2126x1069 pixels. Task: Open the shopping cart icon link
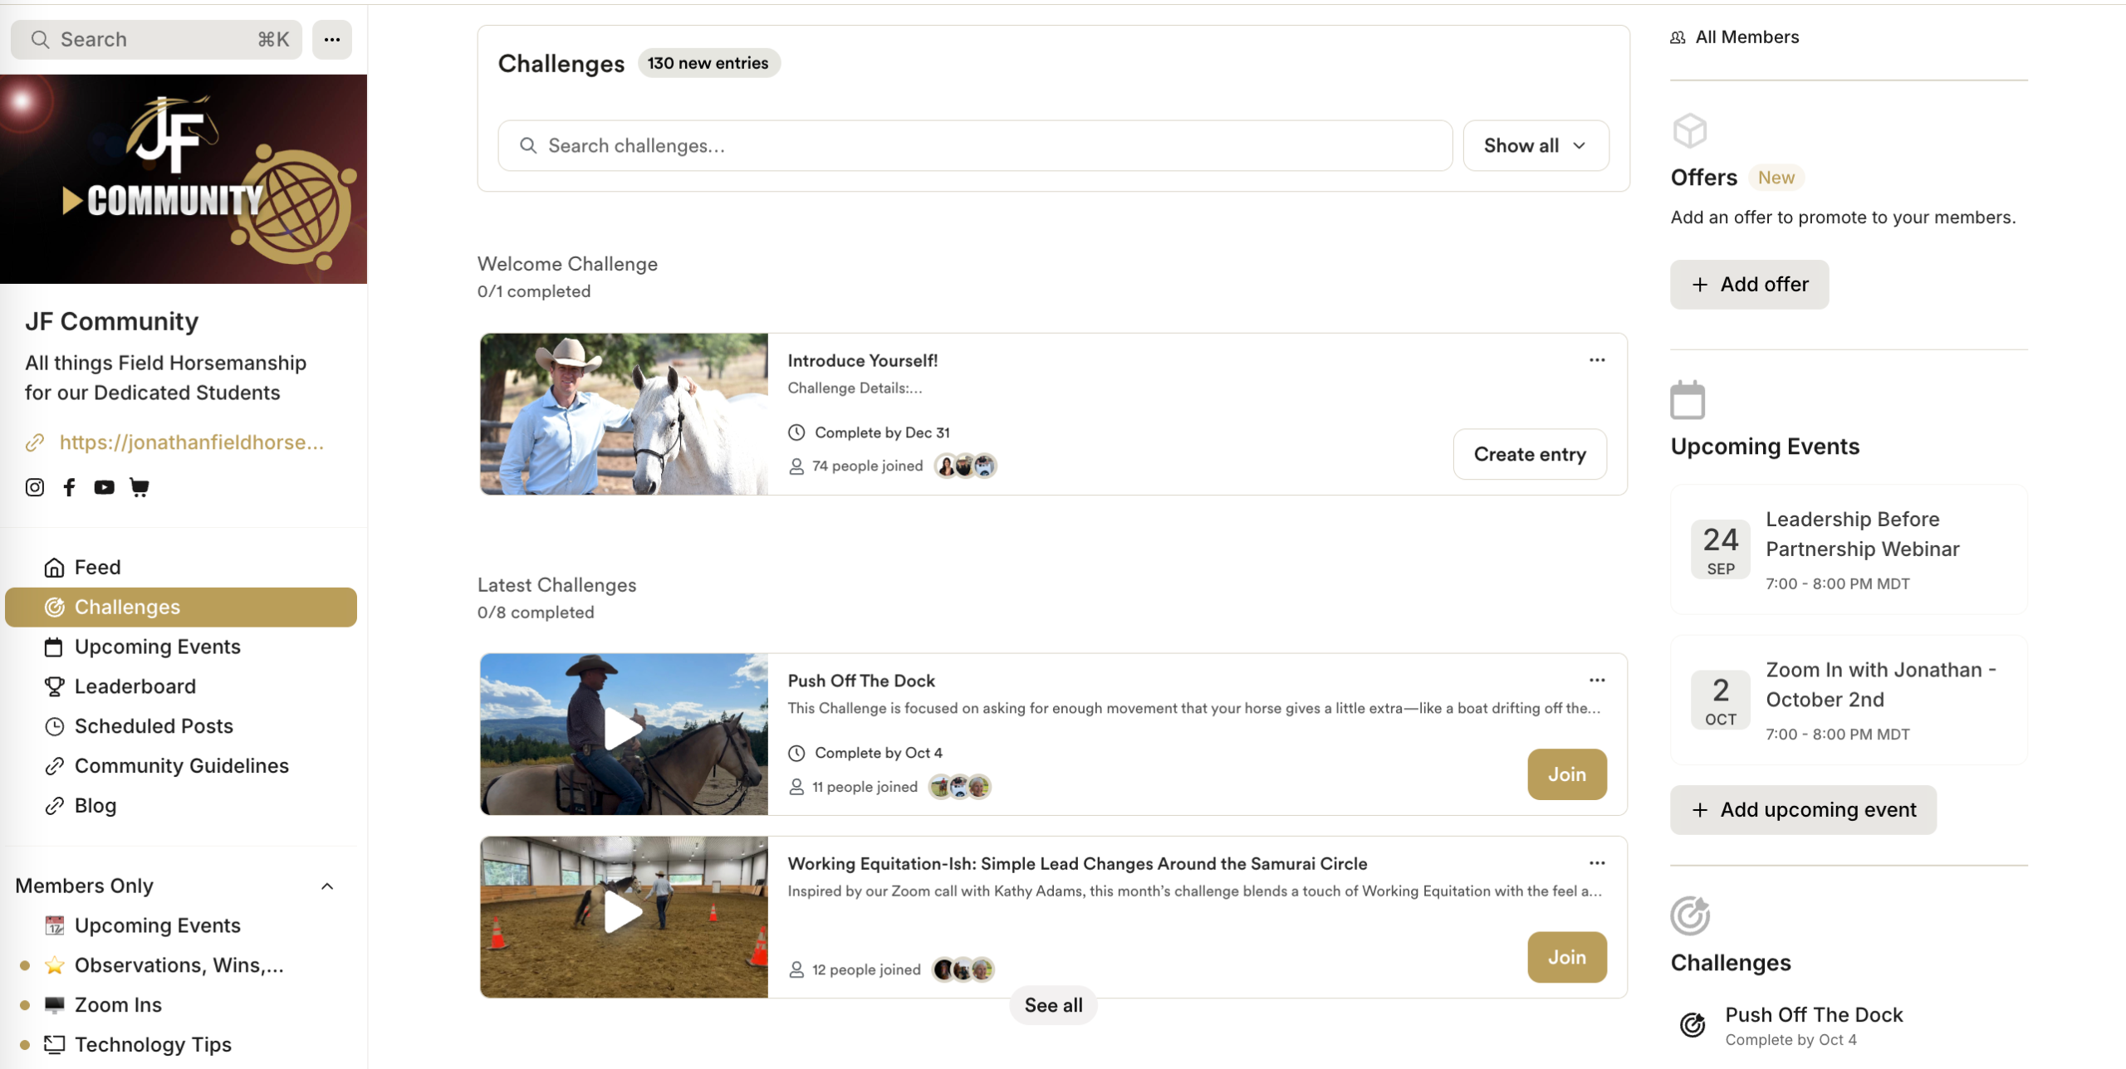point(140,487)
